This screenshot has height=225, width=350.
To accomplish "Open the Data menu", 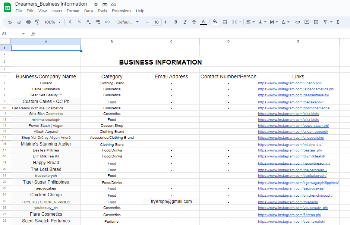I will [x=88, y=11].
